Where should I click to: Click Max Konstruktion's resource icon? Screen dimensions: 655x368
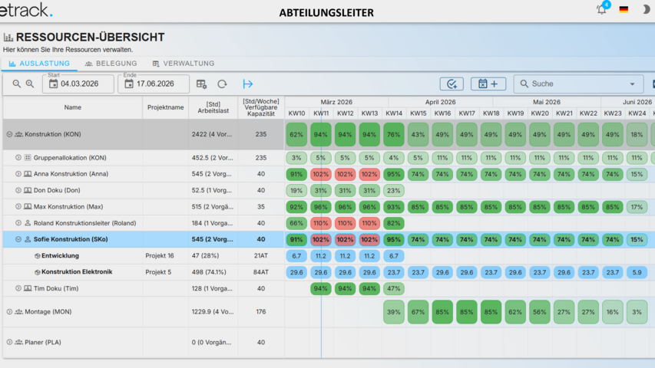(x=28, y=206)
